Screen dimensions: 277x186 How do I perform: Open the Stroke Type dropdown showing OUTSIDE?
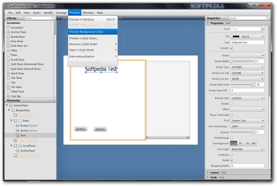[x=247, y=67]
